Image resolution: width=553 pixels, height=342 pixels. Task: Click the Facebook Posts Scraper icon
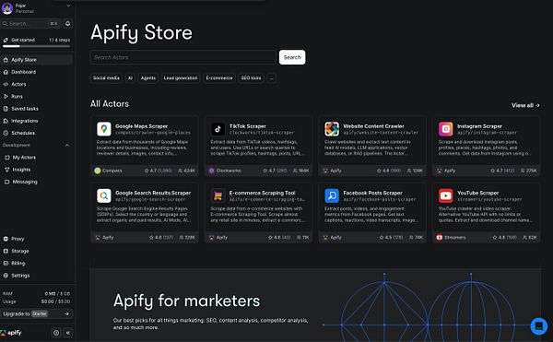coord(332,195)
